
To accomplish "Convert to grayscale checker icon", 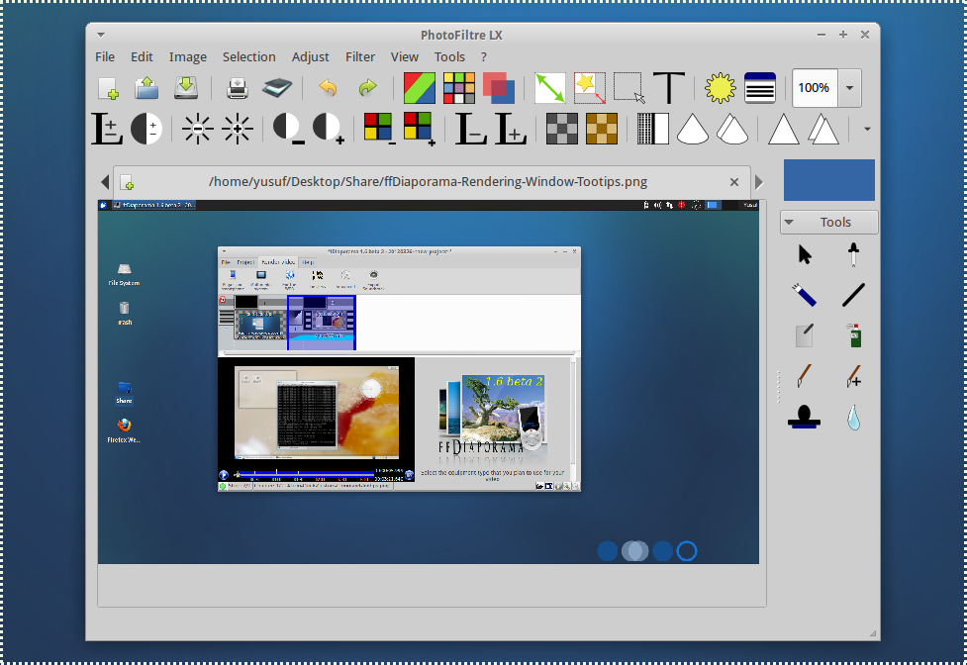I will [x=562, y=129].
